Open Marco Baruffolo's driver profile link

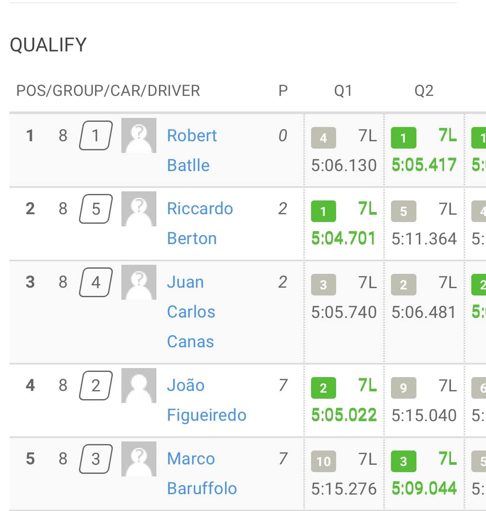tap(202, 473)
